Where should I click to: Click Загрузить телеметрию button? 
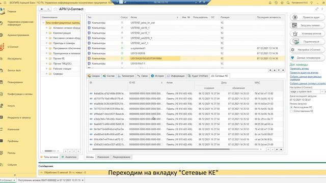(x=307, y=25)
